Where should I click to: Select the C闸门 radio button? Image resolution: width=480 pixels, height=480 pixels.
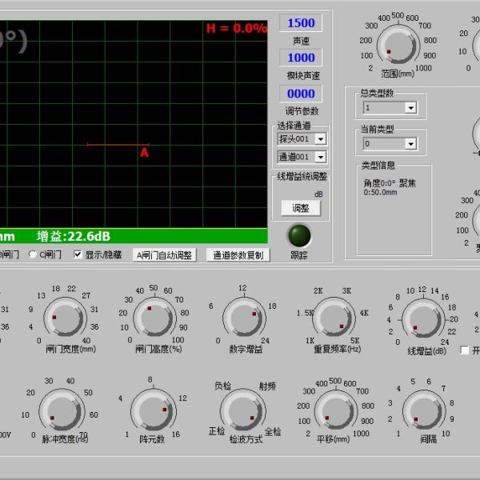click(x=33, y=254)
